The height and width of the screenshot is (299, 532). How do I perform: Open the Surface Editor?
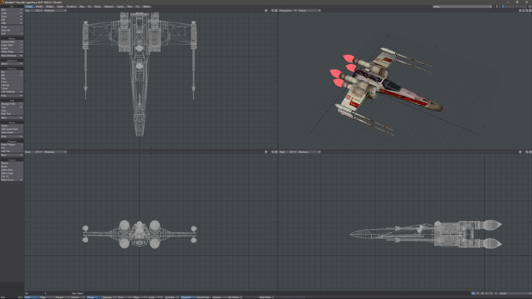pos(12,42)
